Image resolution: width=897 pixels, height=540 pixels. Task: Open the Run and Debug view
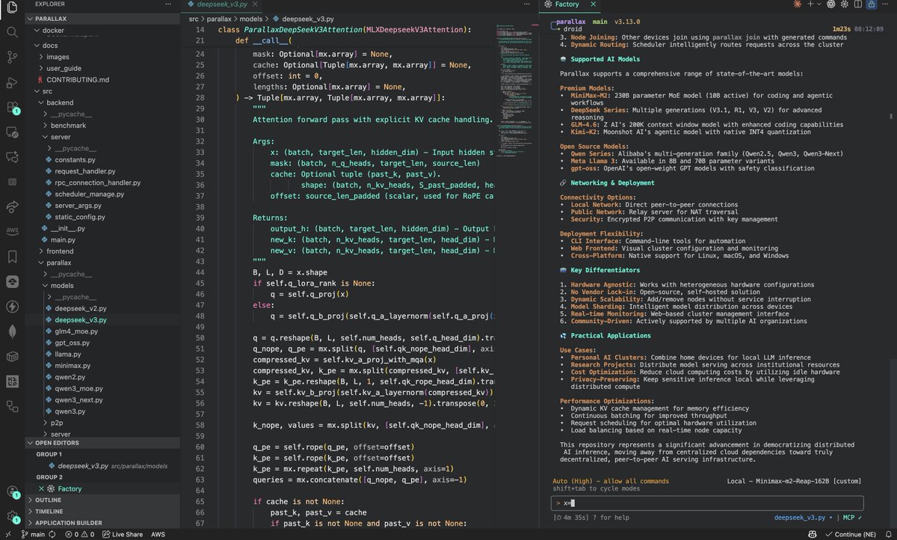[12, 82]
